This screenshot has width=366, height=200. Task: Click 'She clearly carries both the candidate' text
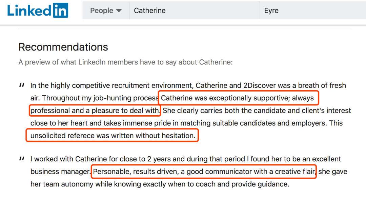pyautogui.click(x=257, y=111)
